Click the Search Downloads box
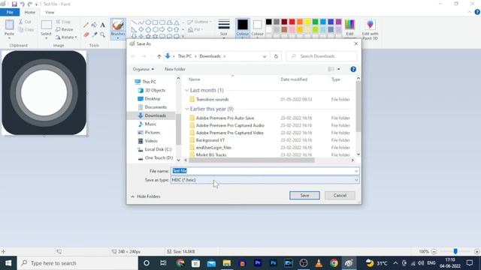The height and width of the screenshot is (270, 481). click(x=322, y=56)
